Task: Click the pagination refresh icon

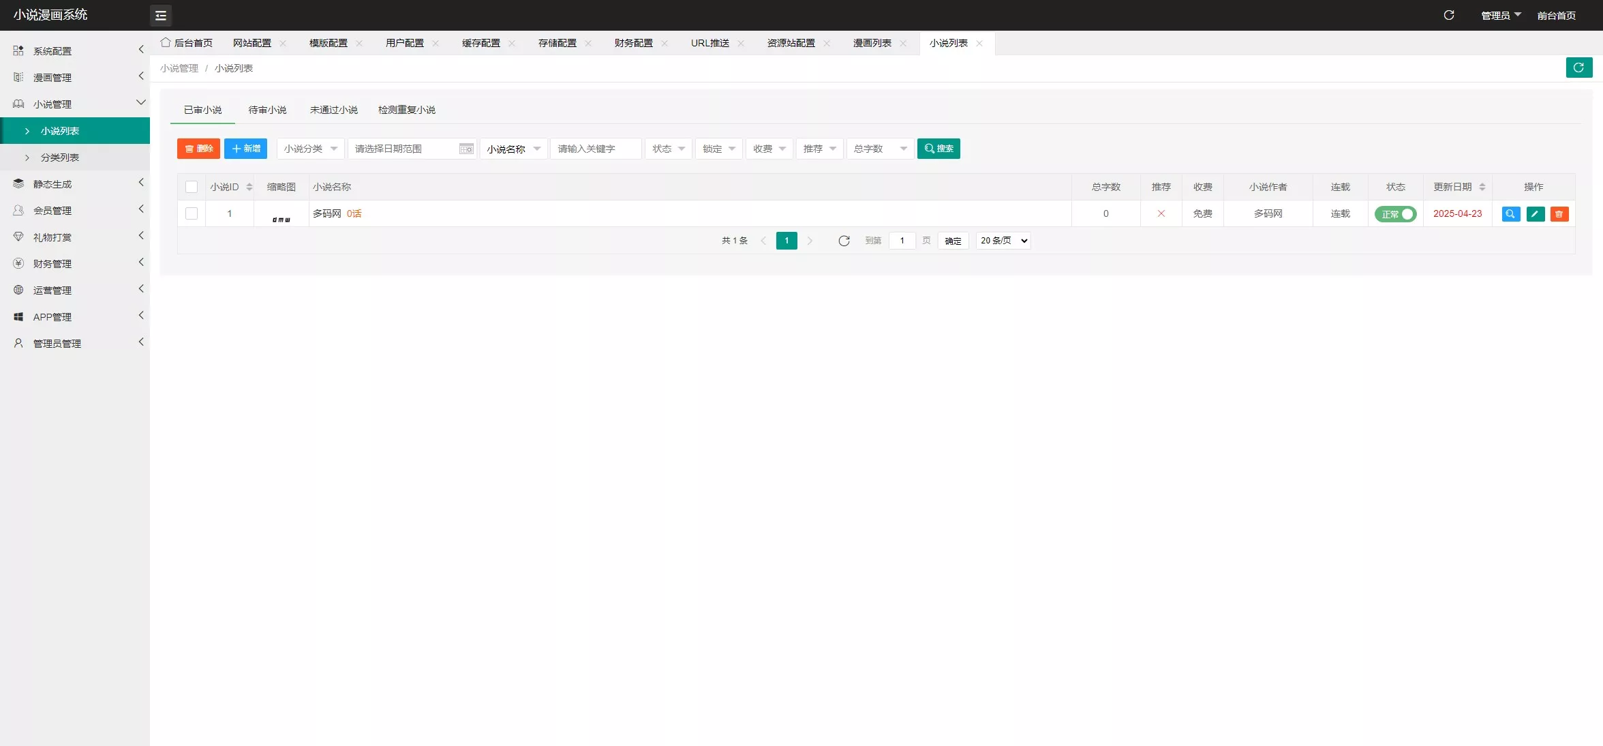Action: pyautogui.click(x=844, y=241)
